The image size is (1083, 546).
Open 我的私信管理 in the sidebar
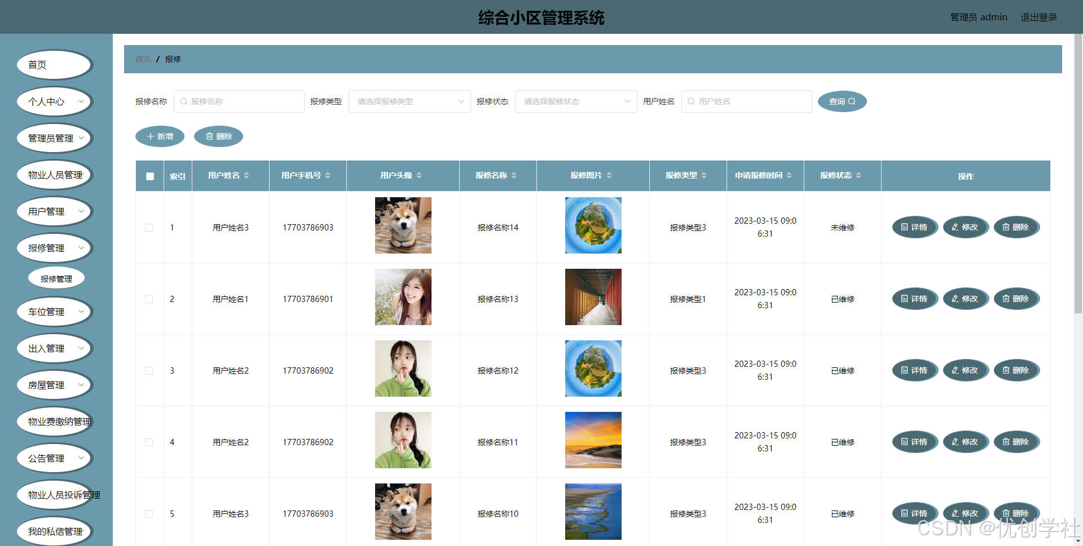click(x=54, y=531)
